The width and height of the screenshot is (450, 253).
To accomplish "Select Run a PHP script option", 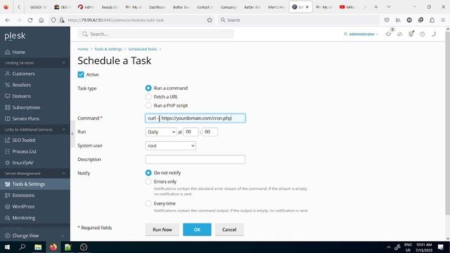I will 148,105.
